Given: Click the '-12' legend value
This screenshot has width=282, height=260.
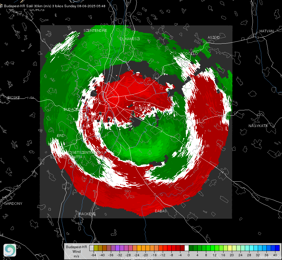Looking at the screenshot, I should click(162, 255).
